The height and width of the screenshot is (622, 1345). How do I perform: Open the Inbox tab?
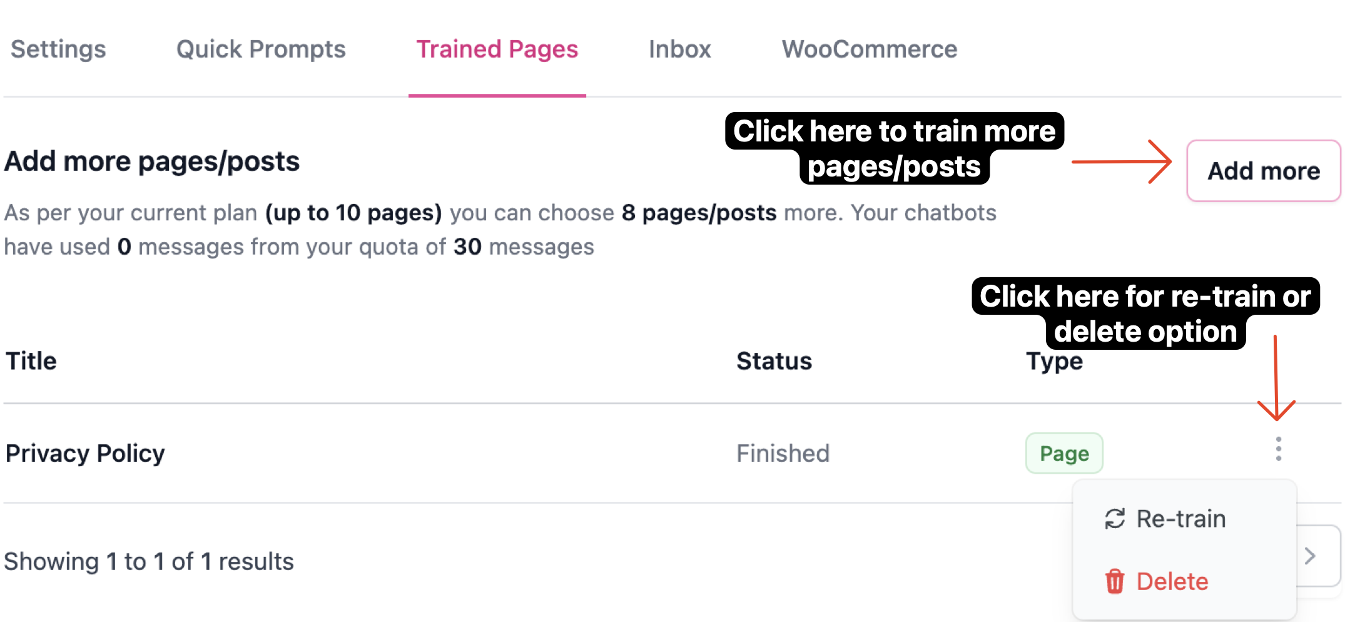680,49
